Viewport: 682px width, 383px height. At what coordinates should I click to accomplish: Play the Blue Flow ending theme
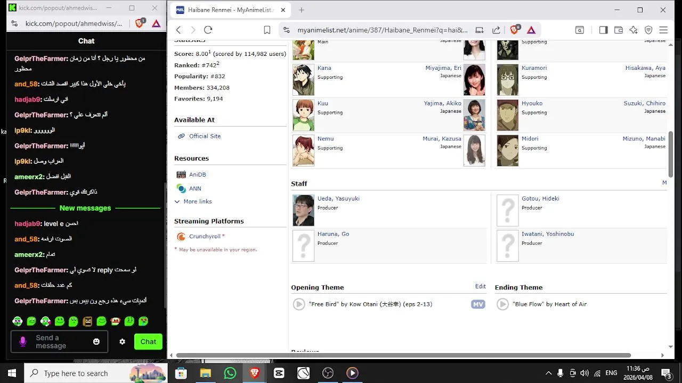point(502,304)
